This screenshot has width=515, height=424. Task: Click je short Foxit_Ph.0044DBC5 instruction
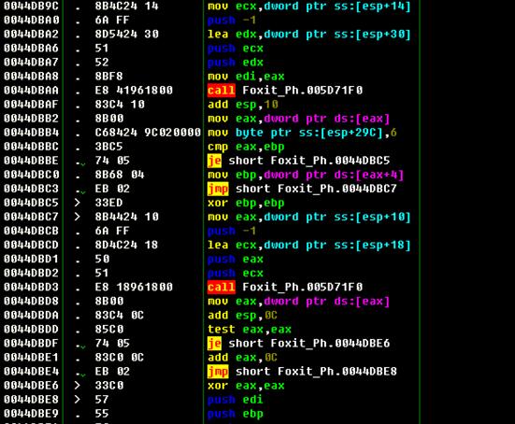pos(298,161)
